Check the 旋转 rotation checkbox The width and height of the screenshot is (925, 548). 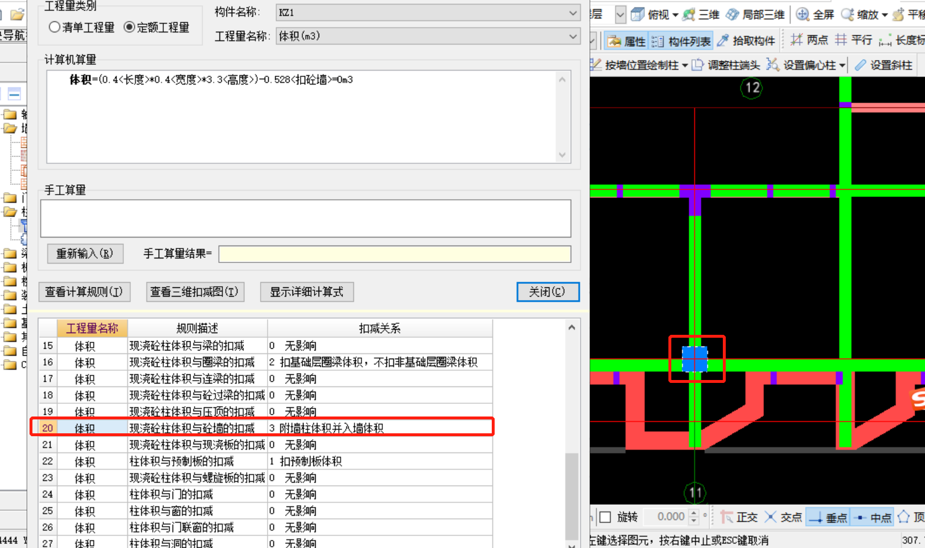click(x=606, y=517)
